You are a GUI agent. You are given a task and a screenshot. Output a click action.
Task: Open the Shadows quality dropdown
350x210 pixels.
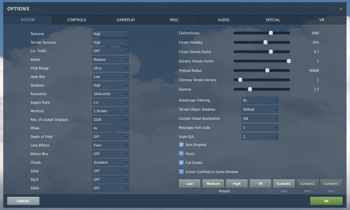click(110, 85)
